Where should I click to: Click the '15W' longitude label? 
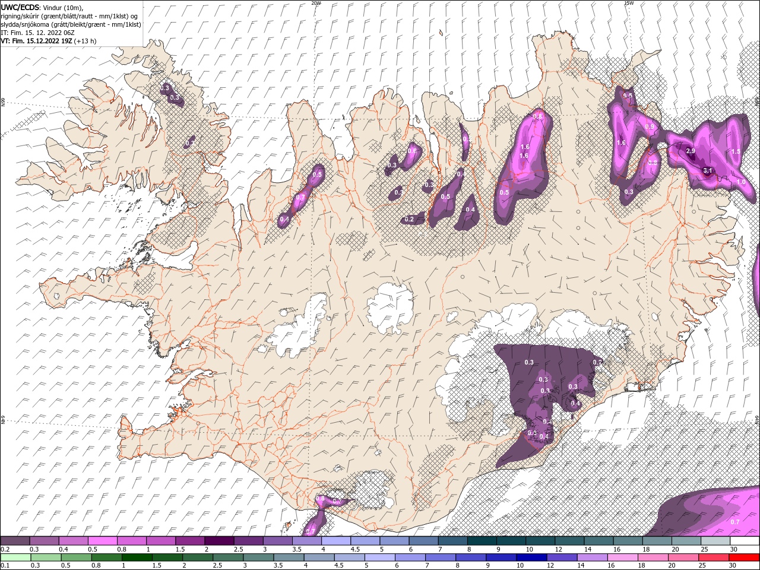[629, 3]
